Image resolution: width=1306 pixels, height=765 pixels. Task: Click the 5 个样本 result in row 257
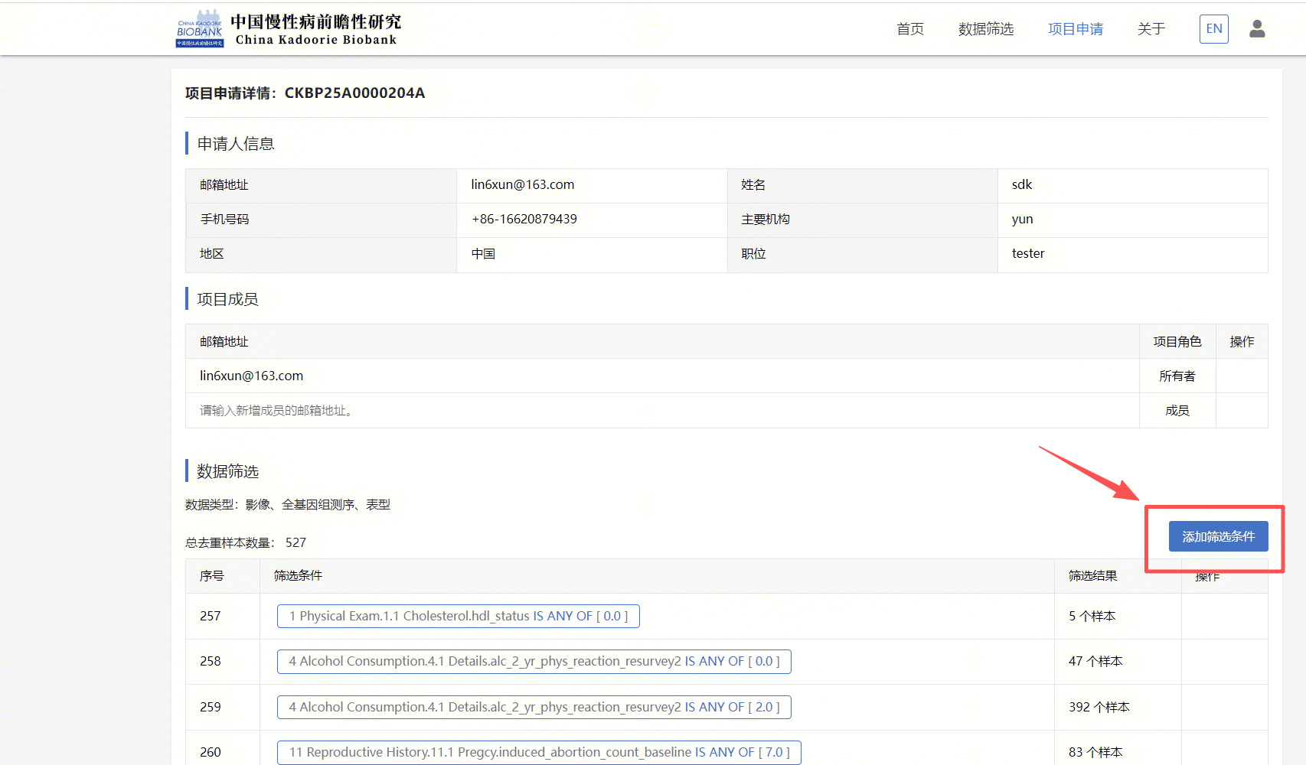(x=1092, y=616)
